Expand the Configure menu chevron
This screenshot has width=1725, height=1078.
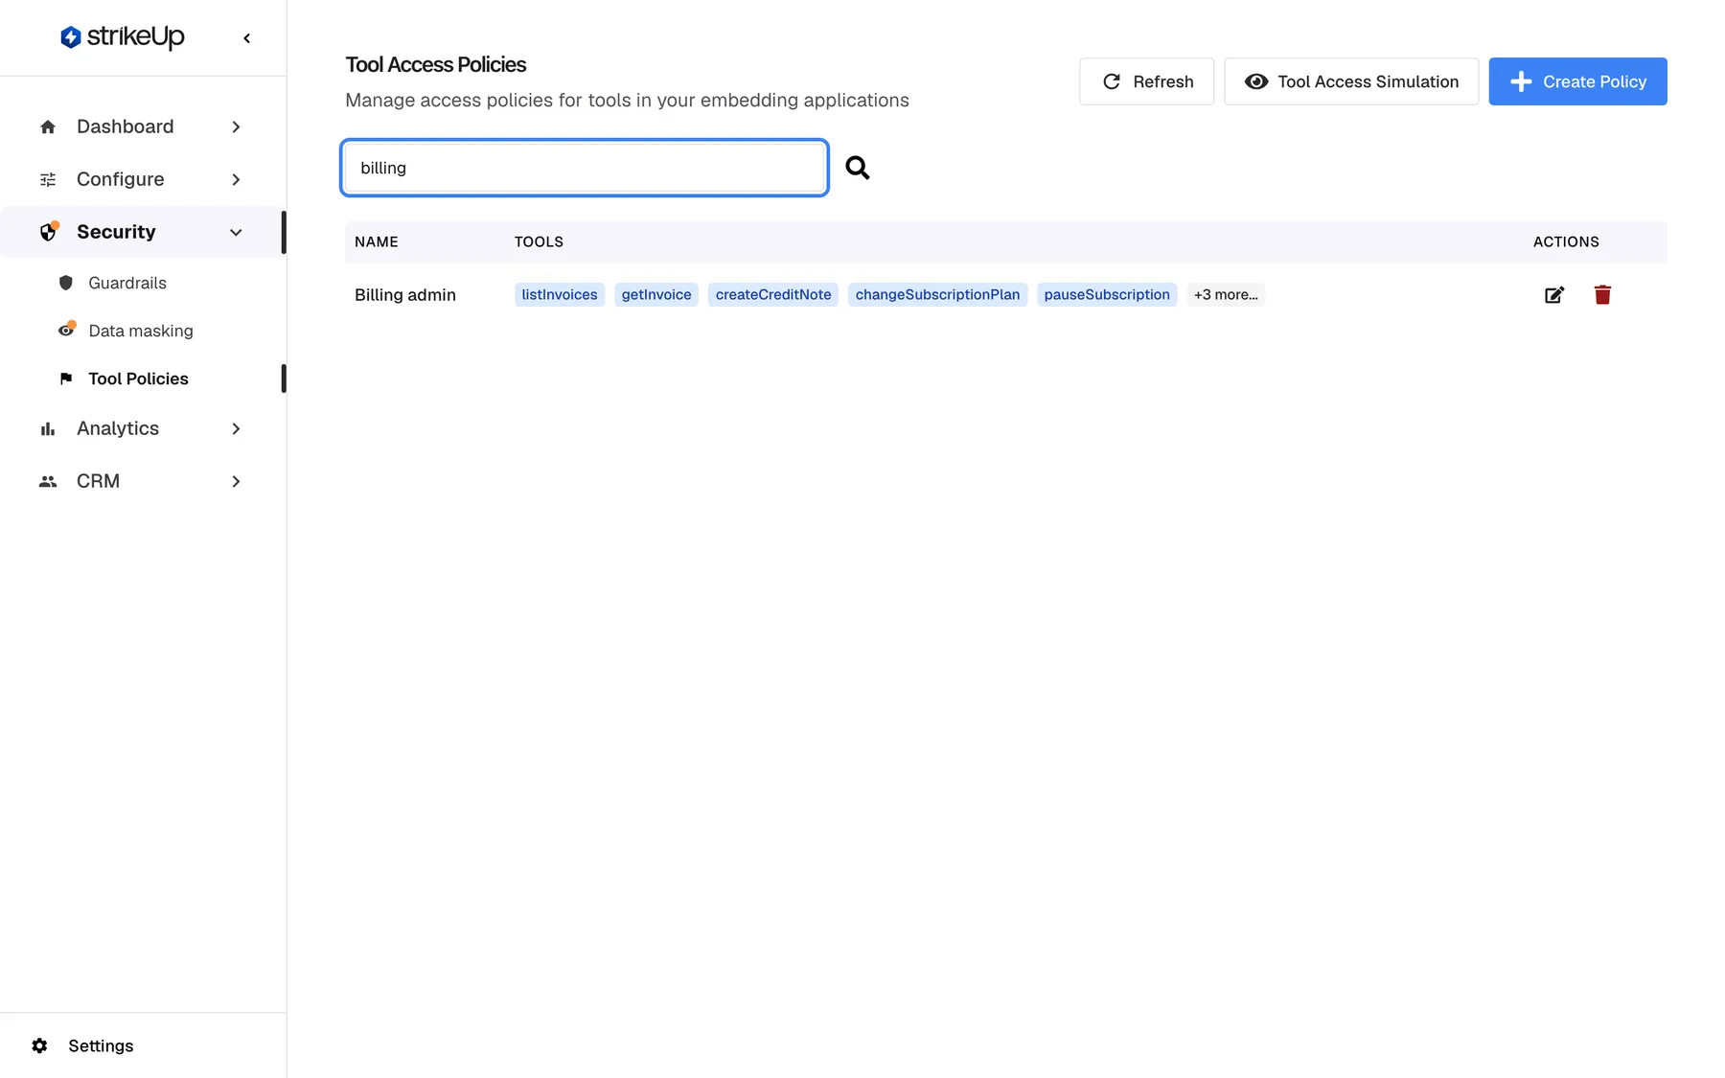click(236, 179)
